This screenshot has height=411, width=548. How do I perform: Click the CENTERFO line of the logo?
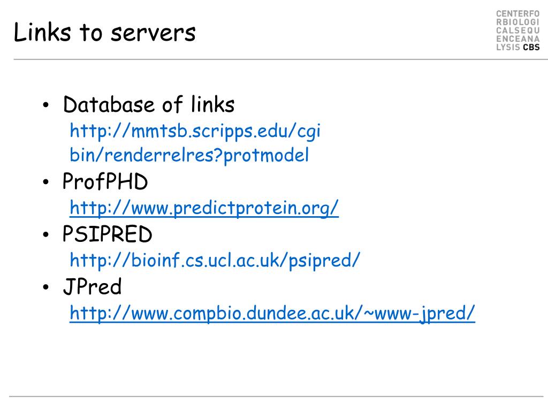coord(518,13)
